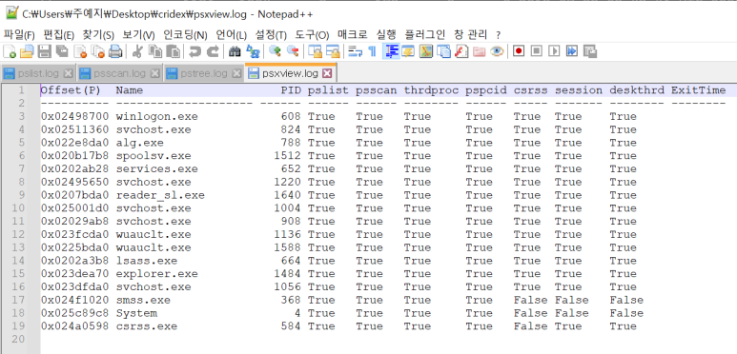Click 'False' under csrss for csrss.exe
737x354 pixels.
pos(530,326)
